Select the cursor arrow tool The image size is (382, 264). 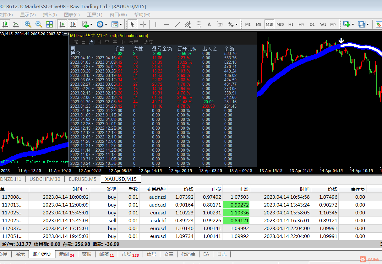pyautogui.click(x=132, y=24)
